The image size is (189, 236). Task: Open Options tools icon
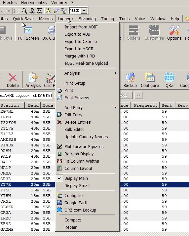pyautogui.click(x=174, y=30)
